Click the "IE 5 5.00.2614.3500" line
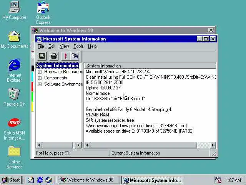 click(105, 82)
